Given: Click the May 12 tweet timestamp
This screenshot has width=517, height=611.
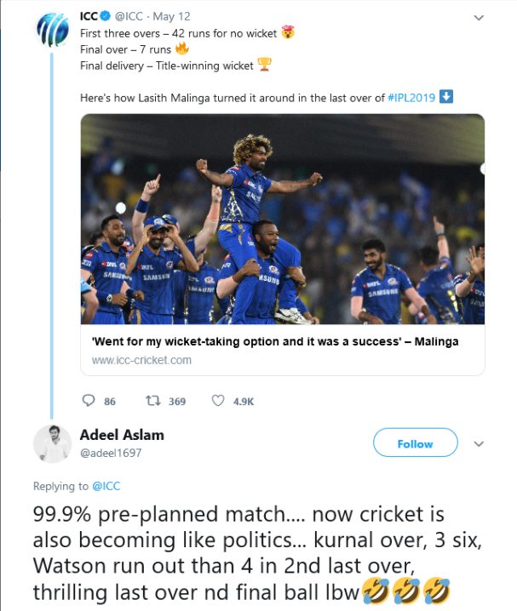Looking at the screenshot, I should (171, 17).
